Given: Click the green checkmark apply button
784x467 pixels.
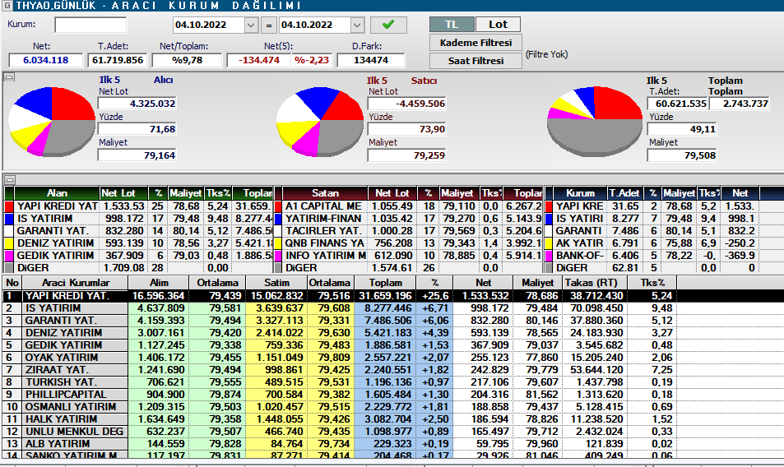Looking at the screenshot, I should [x=388, y=25].
